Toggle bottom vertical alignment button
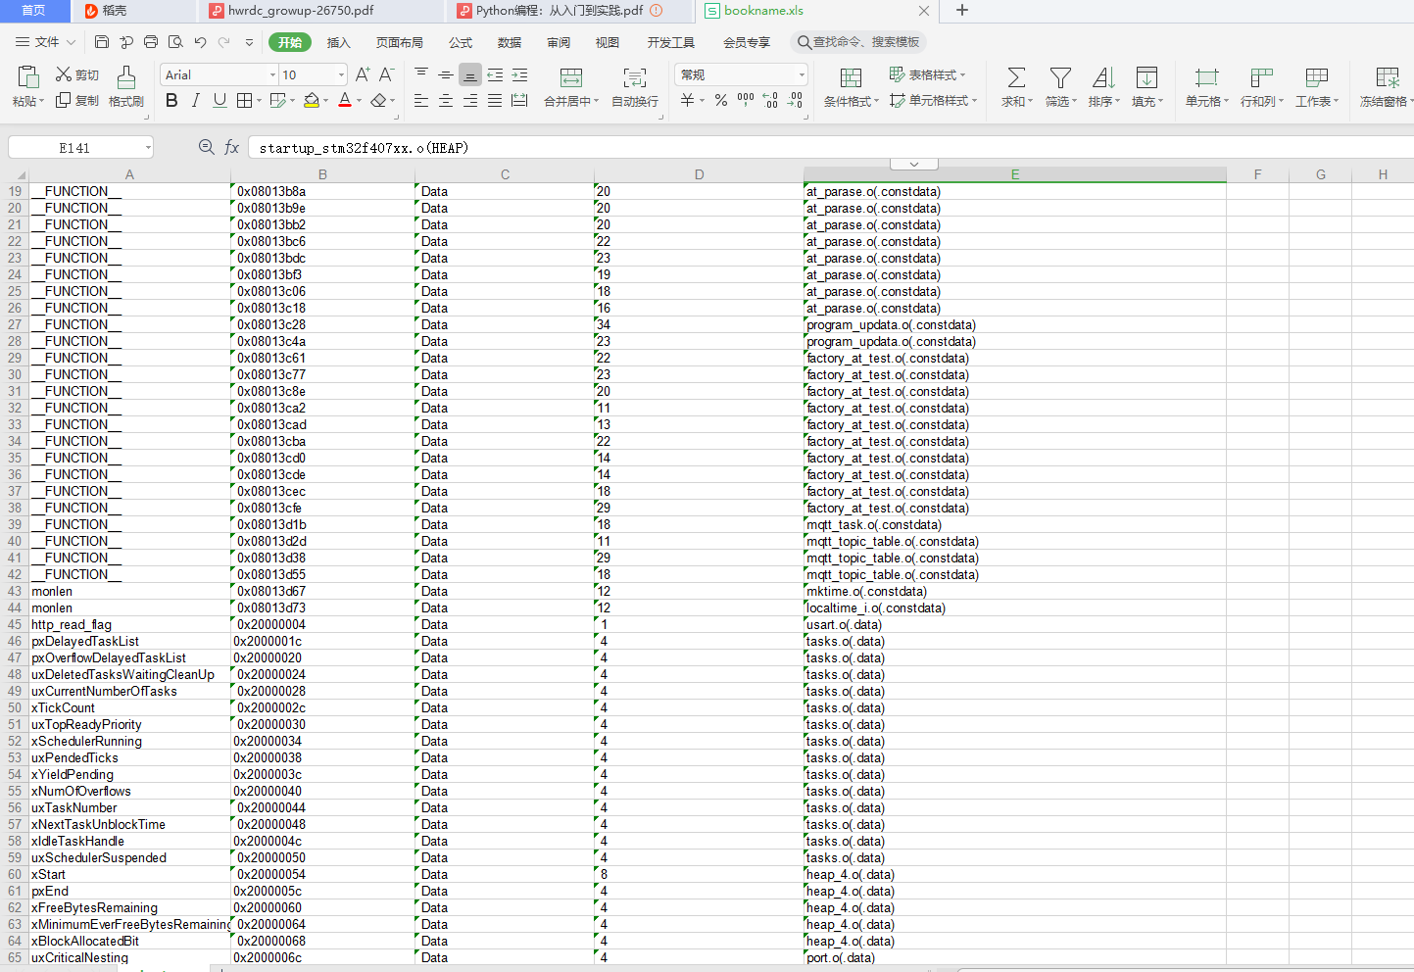This screenshot has height=972, width=1414. (470, 74)
